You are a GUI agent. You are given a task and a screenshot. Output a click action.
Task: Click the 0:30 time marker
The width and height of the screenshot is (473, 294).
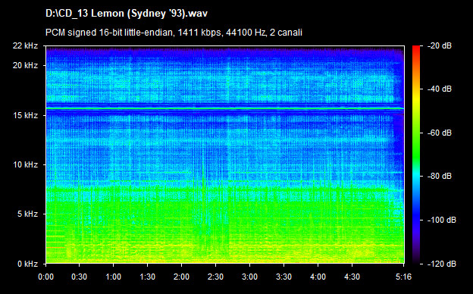tap(80, 277)
